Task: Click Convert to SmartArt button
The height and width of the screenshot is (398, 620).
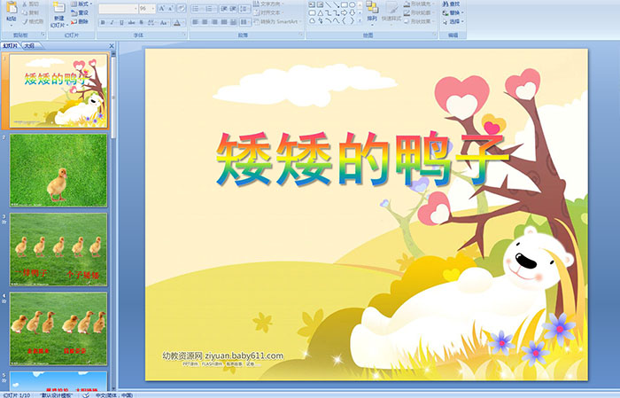Action: point(278,21)
